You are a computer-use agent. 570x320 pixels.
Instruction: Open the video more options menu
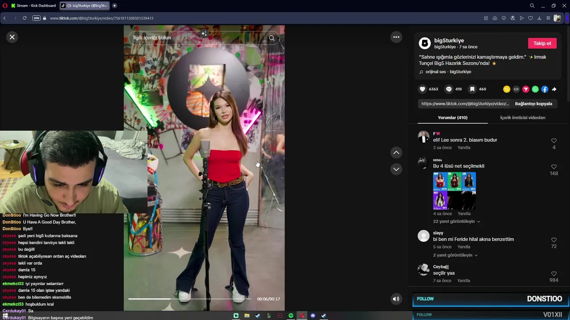(396, 37)
